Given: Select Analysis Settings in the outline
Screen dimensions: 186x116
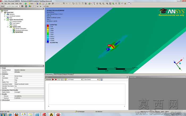Looking at the screenshot, I should click(x=17, y=21).
